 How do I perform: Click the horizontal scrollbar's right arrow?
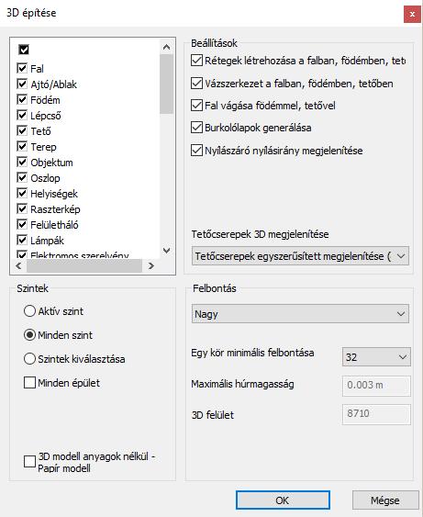tap(150, 265)
